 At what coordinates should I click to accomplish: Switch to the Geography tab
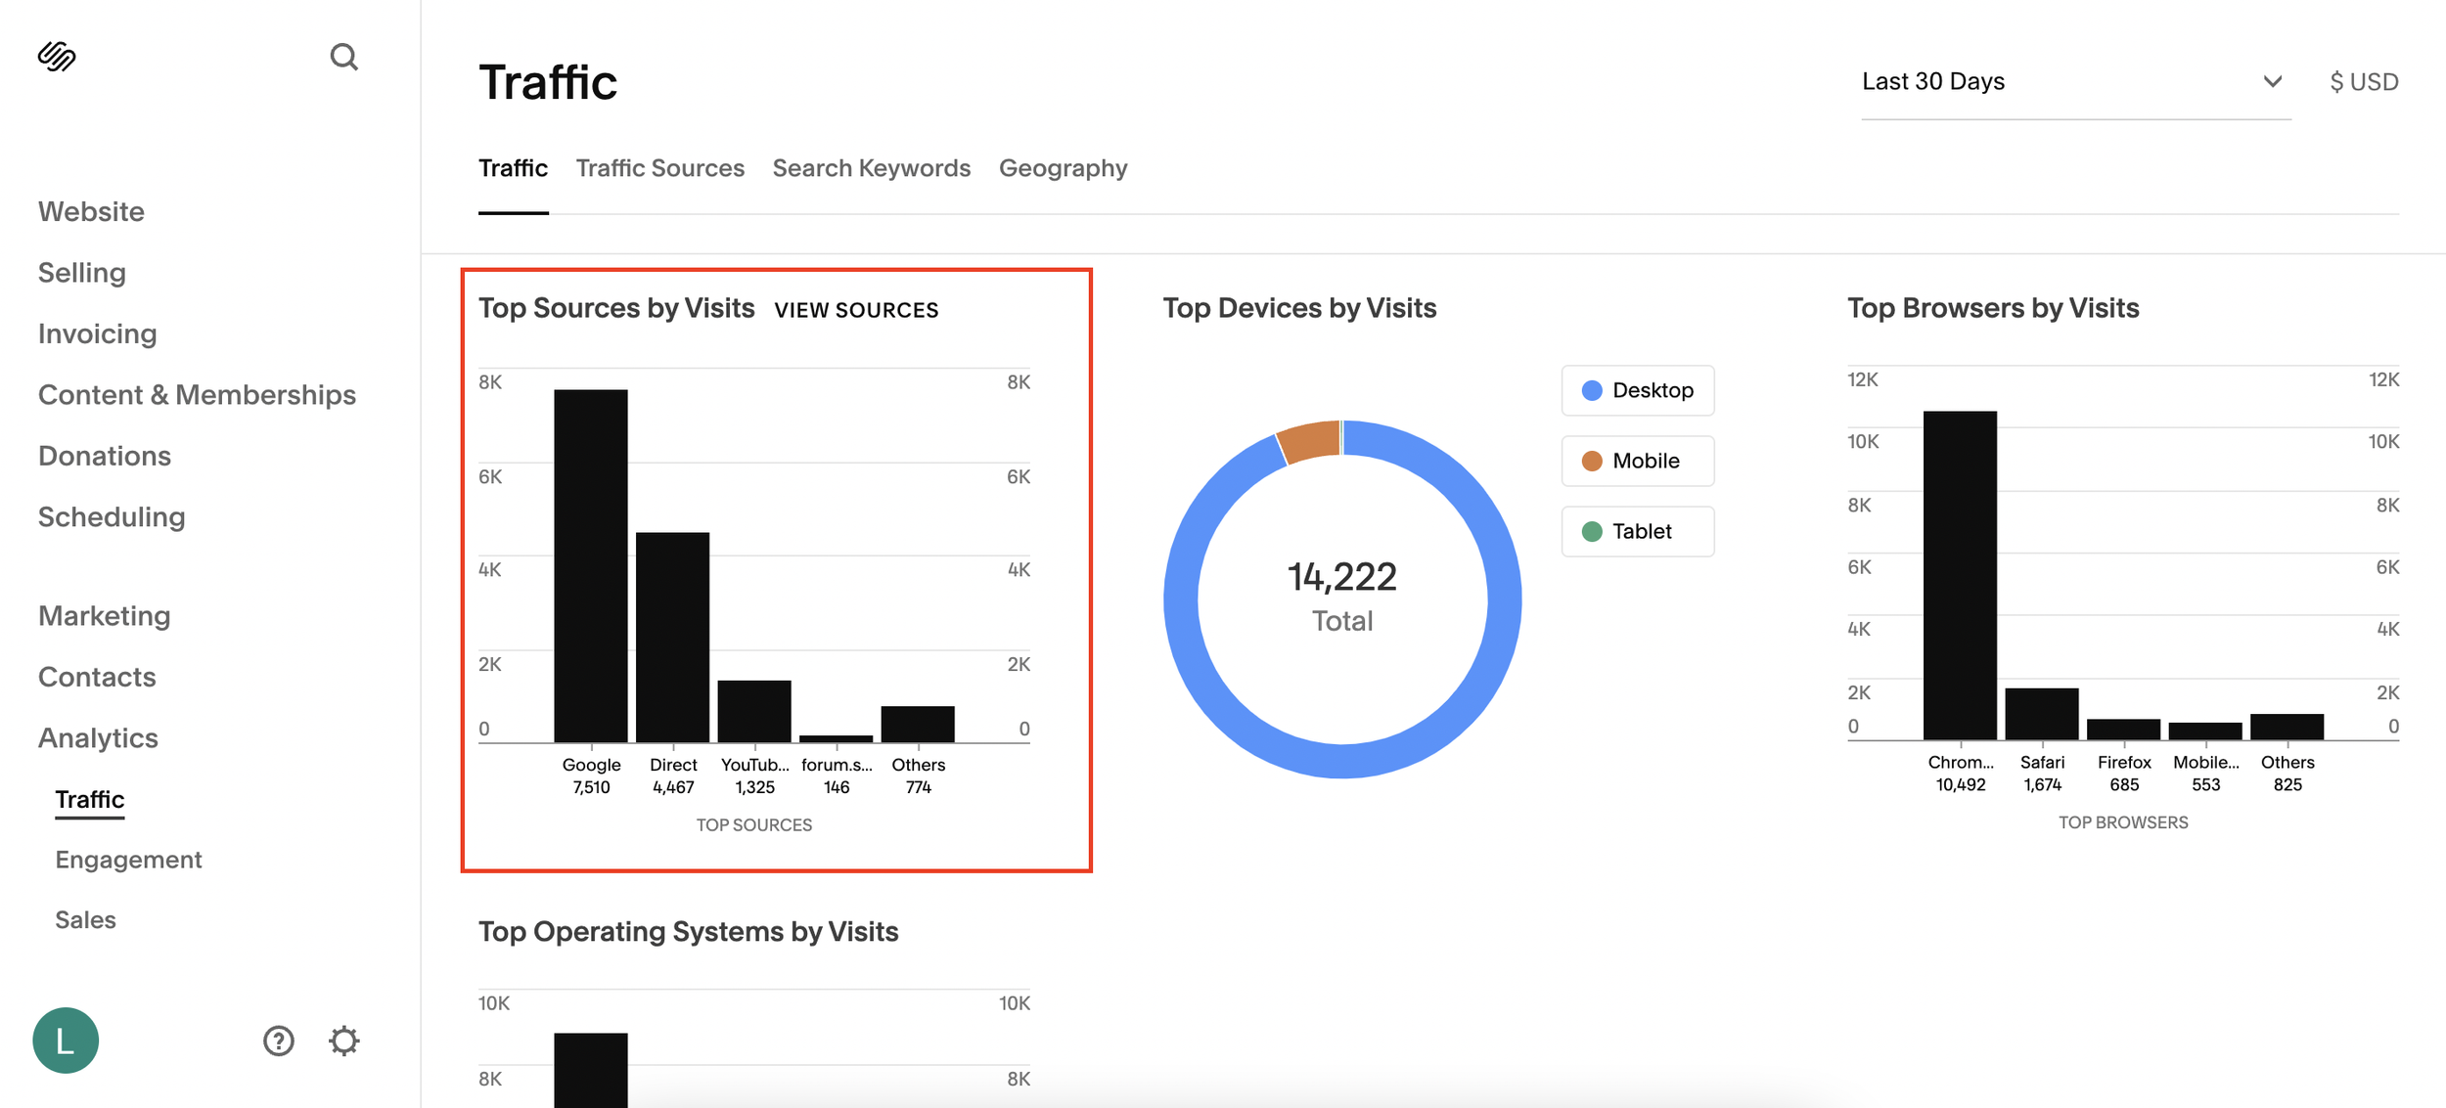(1064, 168)
